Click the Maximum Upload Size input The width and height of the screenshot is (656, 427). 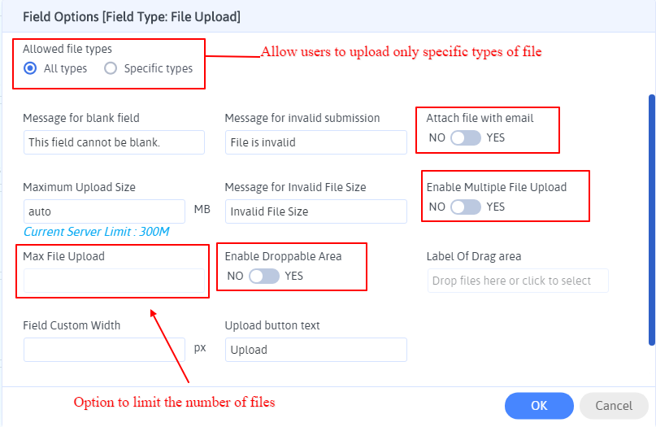point(104,211)
